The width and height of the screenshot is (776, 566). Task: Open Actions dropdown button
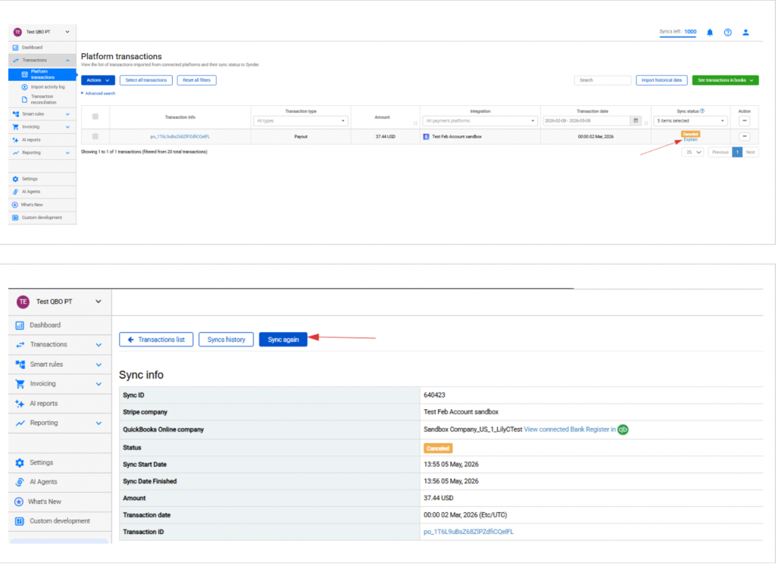coord(98,80)
